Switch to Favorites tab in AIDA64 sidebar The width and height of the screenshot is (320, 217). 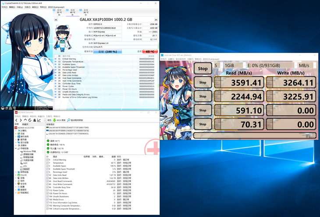pyautogui.click(x=25, y=124)
